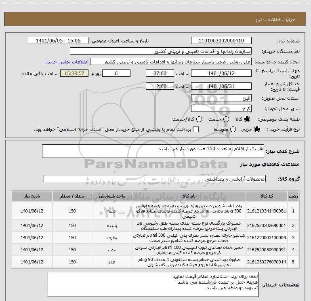Click the توضیحات خریدار text area
Image resolution: width=311 pixels, height=301 pixels.
coord(153,284)
